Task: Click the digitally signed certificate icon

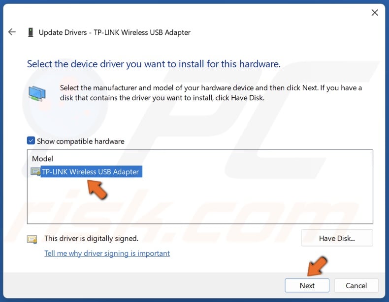Action: pyautogui.click(x=32, y=240)
